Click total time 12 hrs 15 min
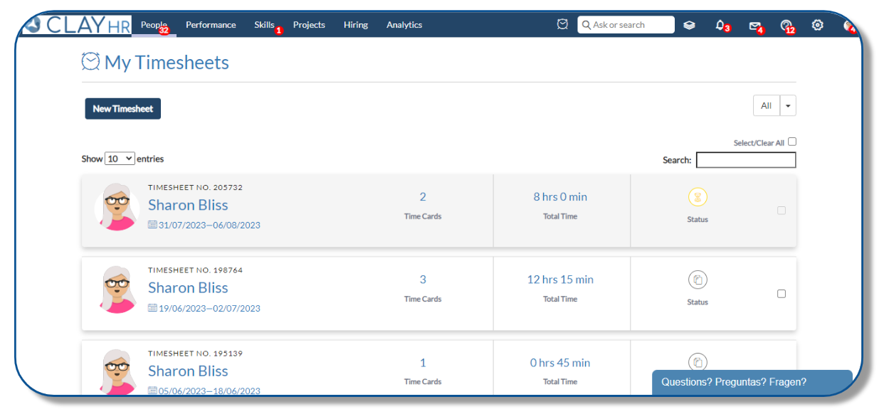Screen dimensions: 889x419 [x=560, y=280]
